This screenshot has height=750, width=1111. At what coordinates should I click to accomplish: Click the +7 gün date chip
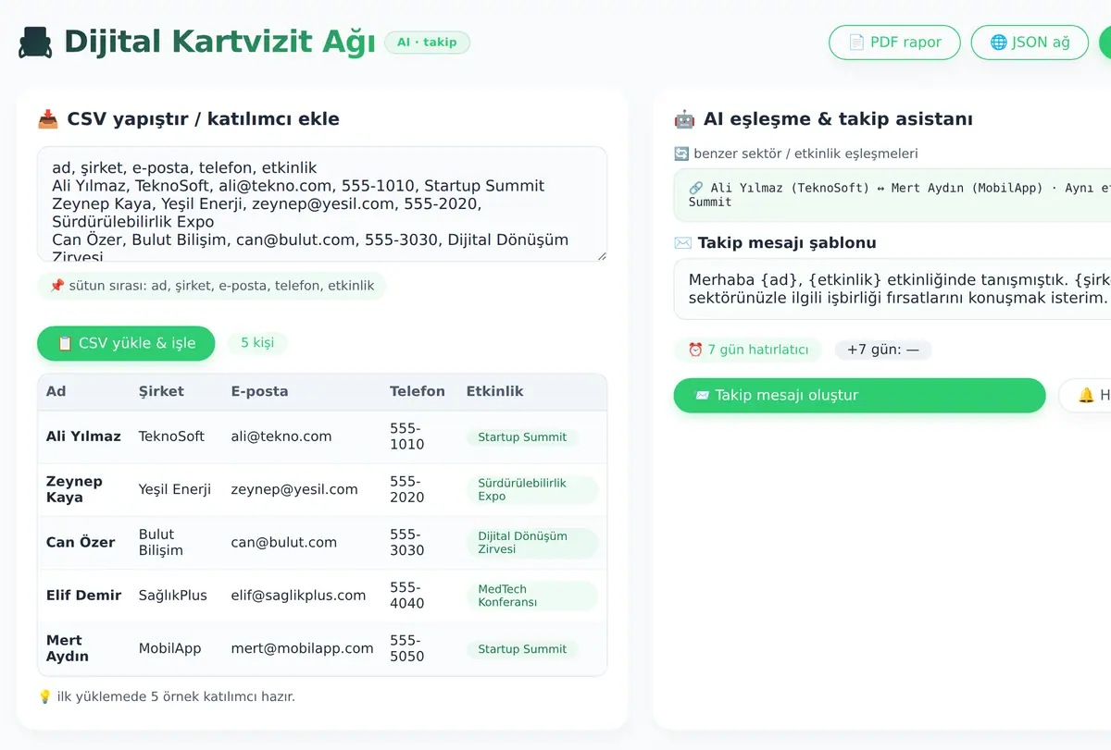pyautogui.click(x=883, y=350)
